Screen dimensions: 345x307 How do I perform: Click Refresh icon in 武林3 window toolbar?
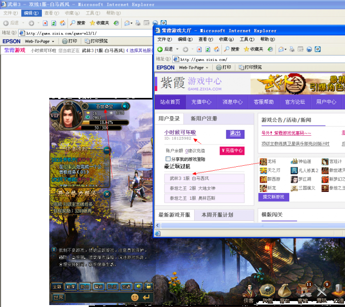pyautogui.click(x=54, y=23)
